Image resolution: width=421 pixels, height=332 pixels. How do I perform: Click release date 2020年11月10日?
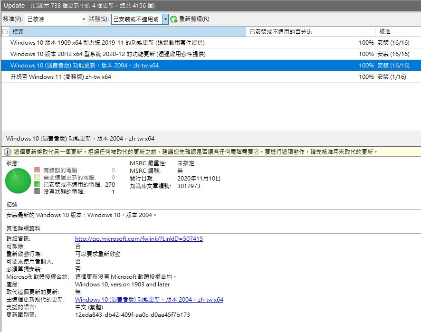(x=199, y=179)
